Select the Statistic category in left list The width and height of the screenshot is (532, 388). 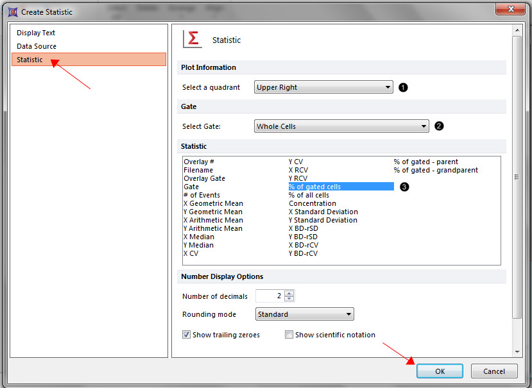[89, 60]
